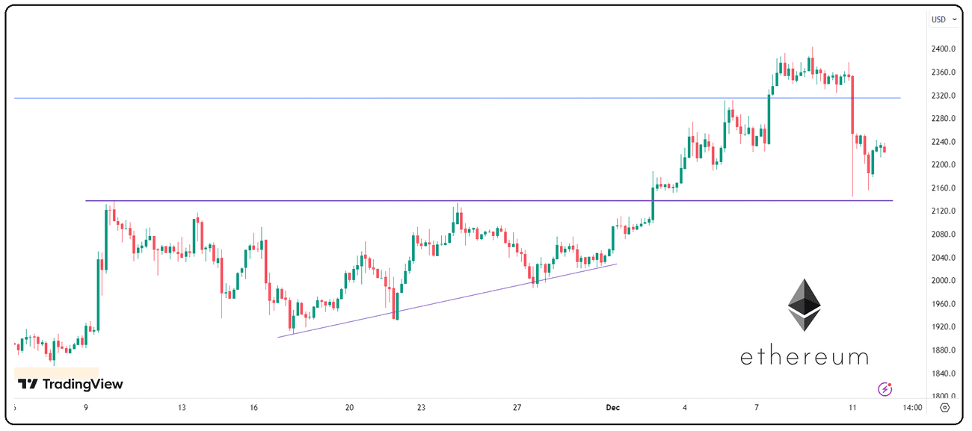Click the TradingView logo
Screen dimensions: 972x431
70,384
